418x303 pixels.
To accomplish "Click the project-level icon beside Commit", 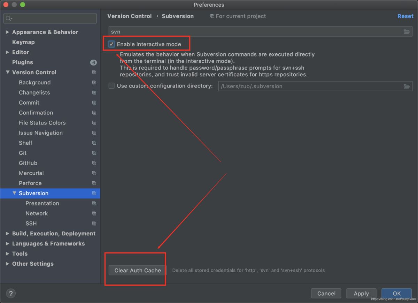I will 94,103.
